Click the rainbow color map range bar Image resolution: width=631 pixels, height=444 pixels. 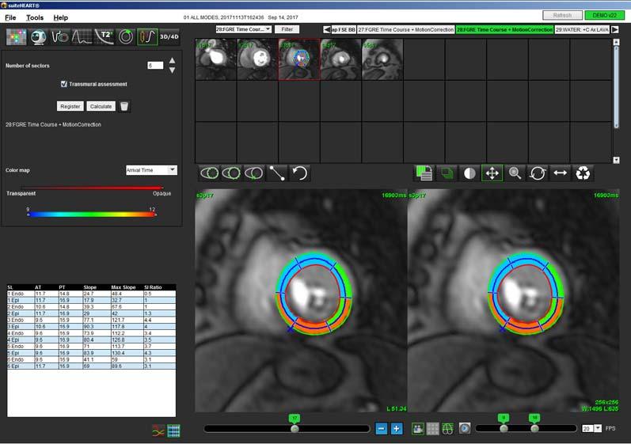tap(92, 214)
